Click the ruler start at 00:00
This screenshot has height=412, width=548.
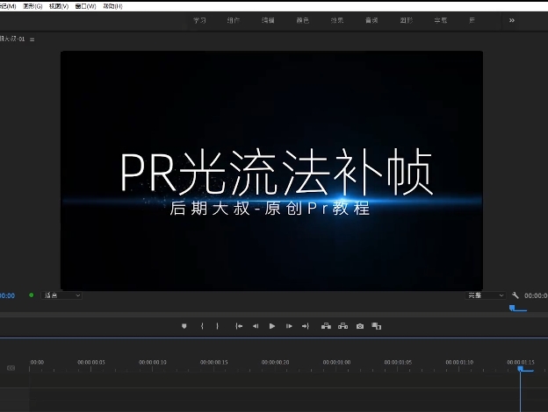(x=37, y=362)
